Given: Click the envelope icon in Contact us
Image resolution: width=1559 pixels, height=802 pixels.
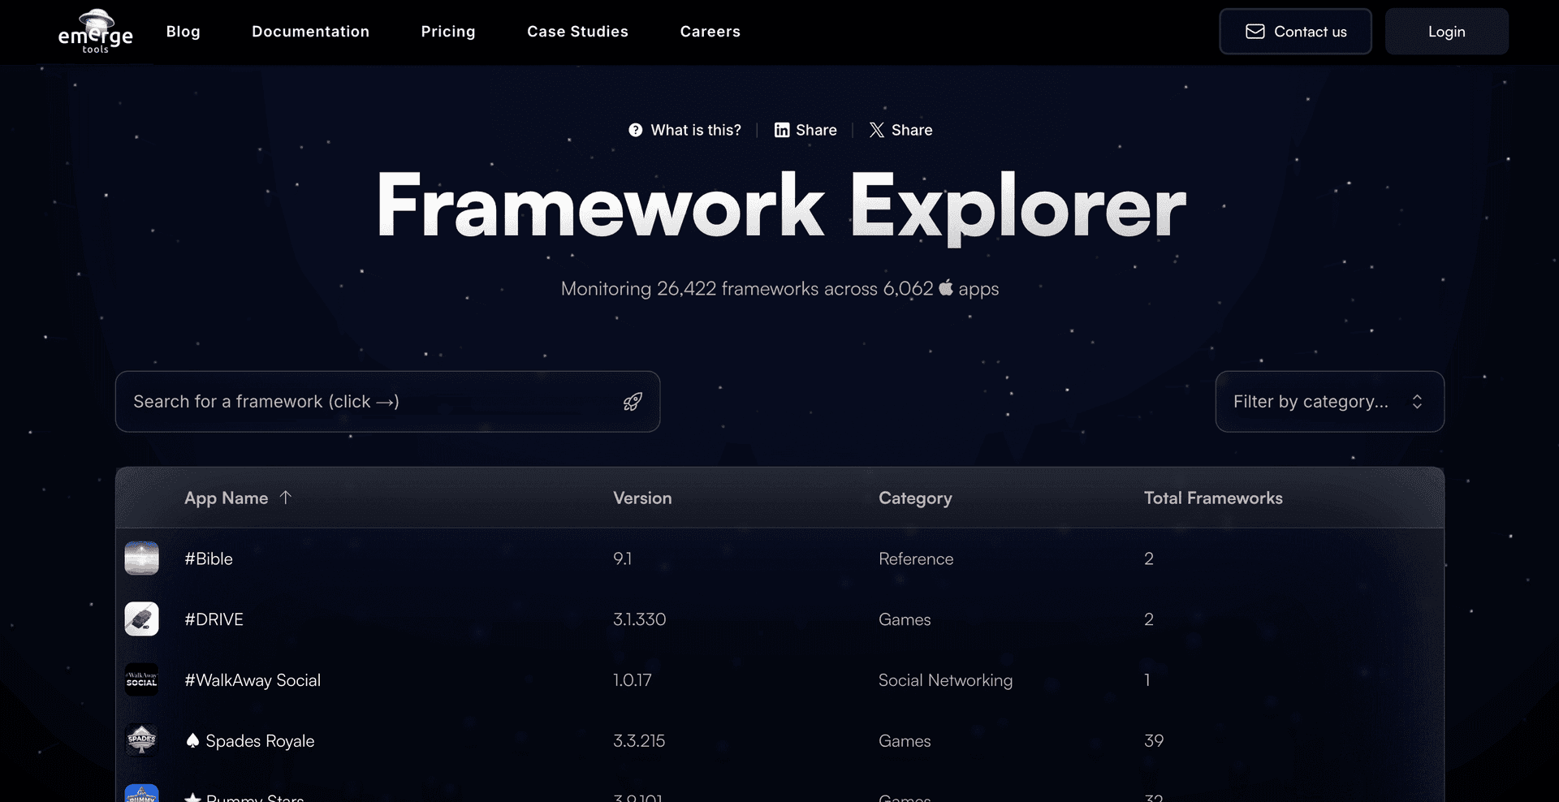Looking at the screenshot, I should 1255,31.
